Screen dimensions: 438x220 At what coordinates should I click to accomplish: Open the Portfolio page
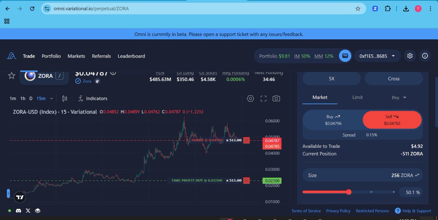pyautogui.click(x=51, y=56)
